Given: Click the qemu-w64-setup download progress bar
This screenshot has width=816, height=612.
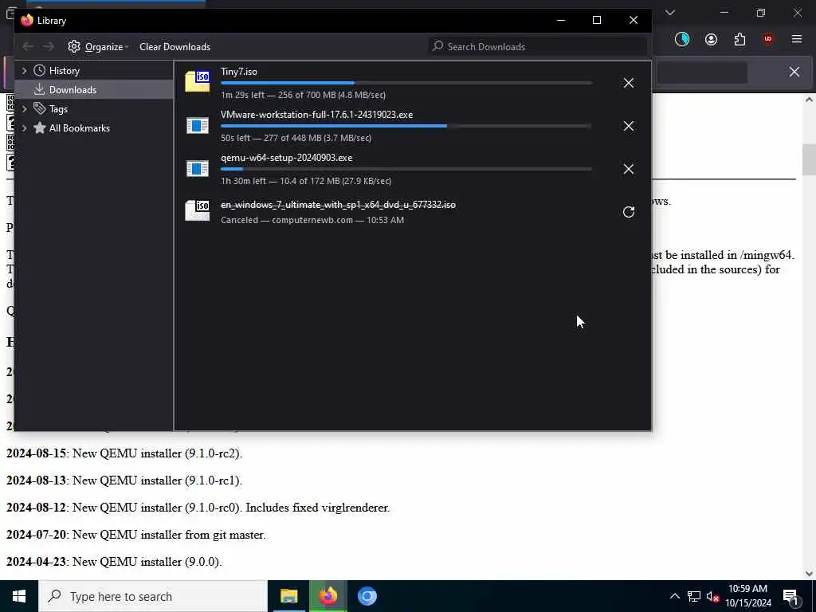Looking at the screenshot, I should point(406,169).
